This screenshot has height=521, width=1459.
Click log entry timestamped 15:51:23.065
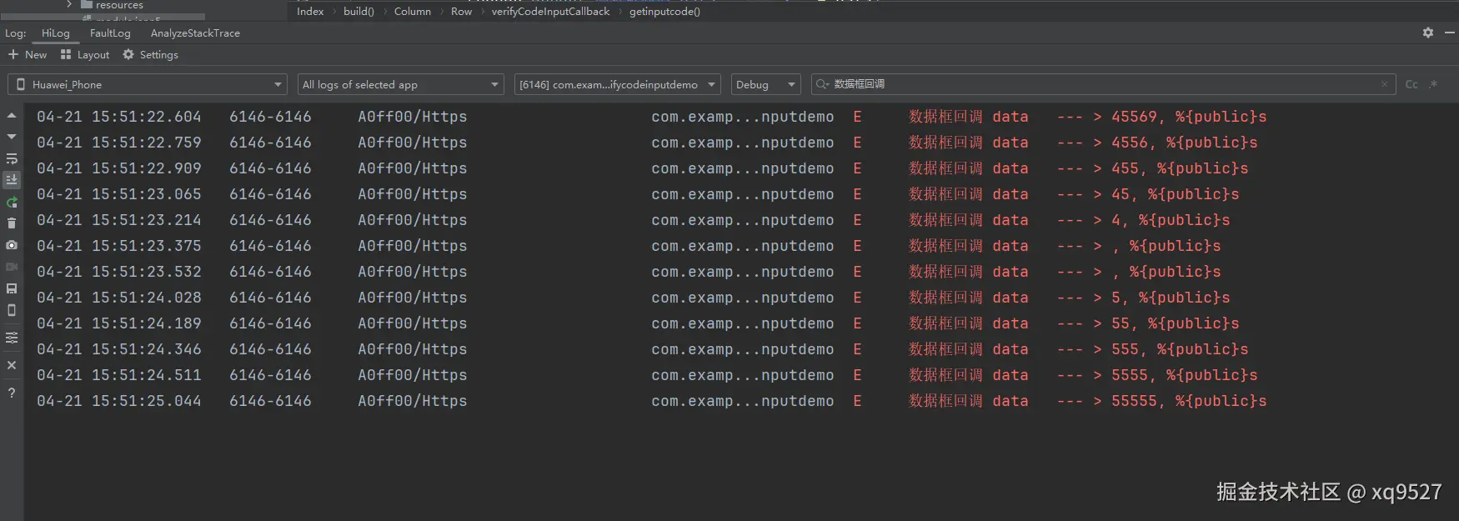pyautogui.click(x=741, y=194)
